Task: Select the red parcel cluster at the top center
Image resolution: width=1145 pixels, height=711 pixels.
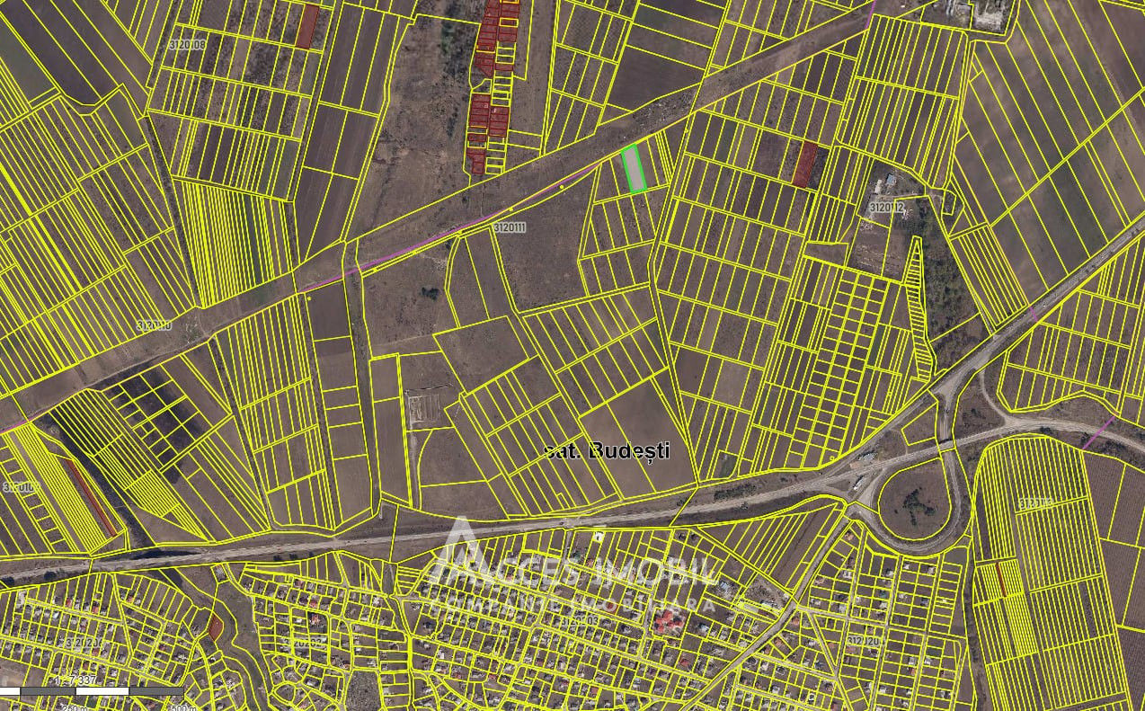Action: pos(493,86)
